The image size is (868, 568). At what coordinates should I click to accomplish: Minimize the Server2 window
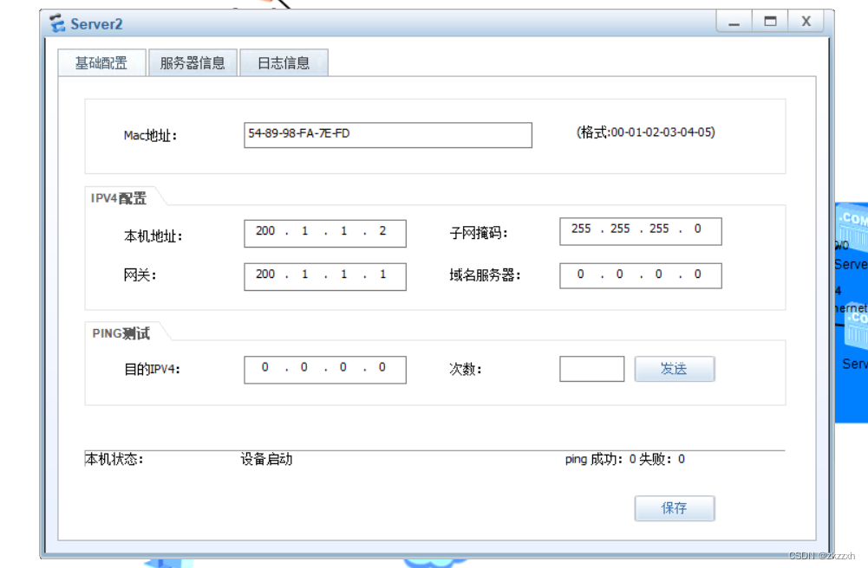(733, 21)
